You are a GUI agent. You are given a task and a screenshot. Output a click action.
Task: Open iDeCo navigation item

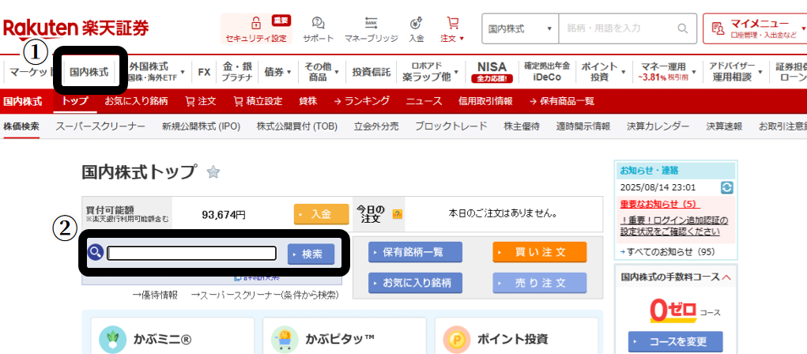(547, 72)
